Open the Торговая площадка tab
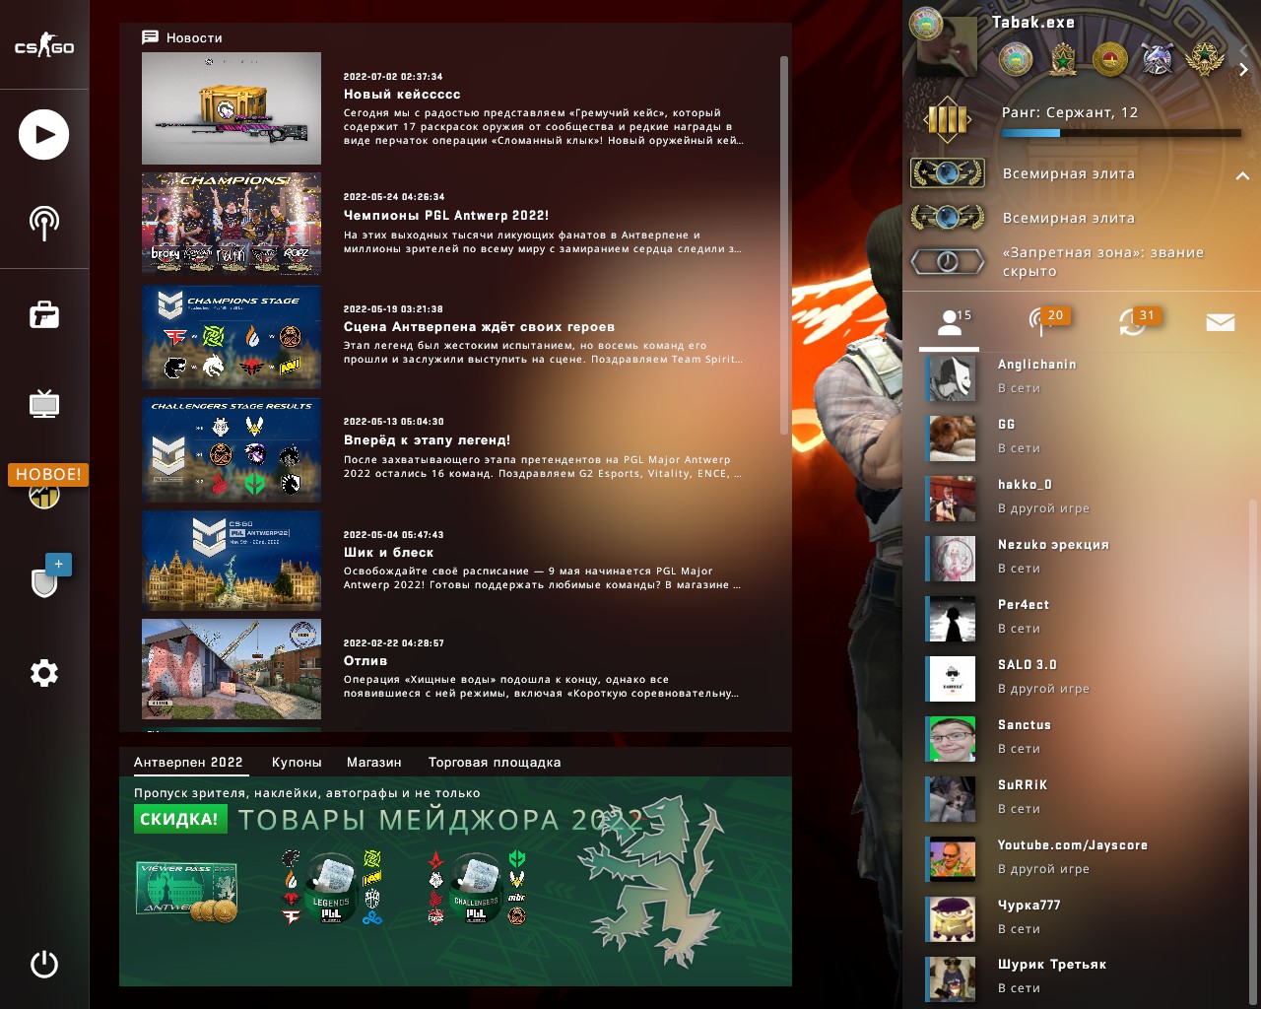The image size is (1261, 1009). tap(495, 762)
